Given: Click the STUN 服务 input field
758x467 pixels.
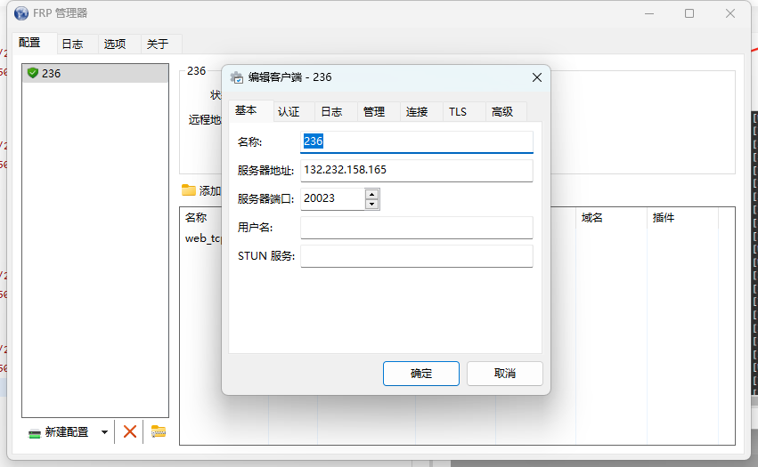Looking at the screenshot, I should coord(416,256).
